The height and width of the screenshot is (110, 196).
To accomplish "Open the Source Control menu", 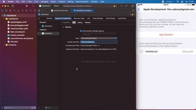I will tap(82, 2).
